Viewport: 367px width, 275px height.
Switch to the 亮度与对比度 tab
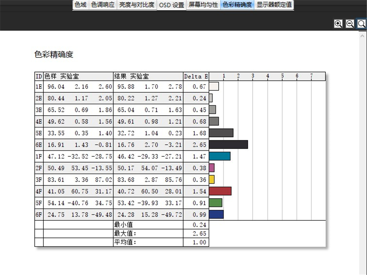[136, 5]
